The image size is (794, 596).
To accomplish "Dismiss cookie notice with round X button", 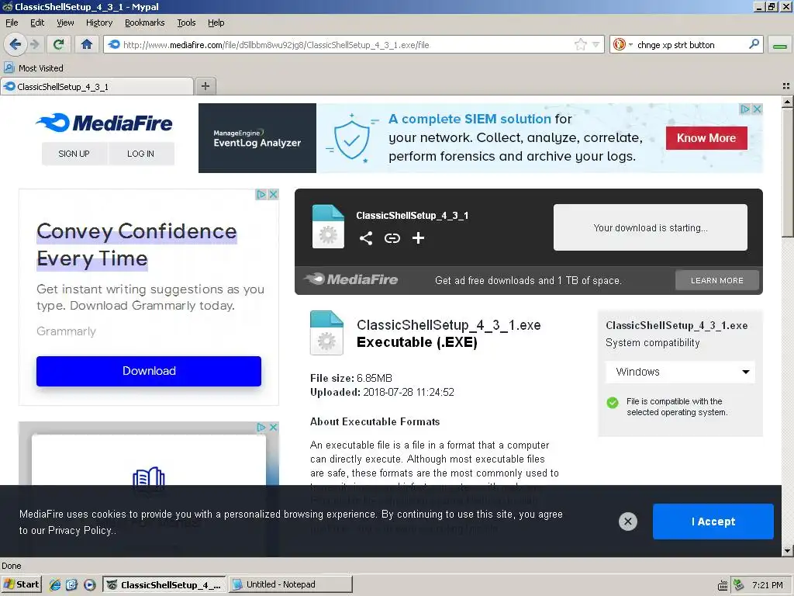I will pos(628,521).
